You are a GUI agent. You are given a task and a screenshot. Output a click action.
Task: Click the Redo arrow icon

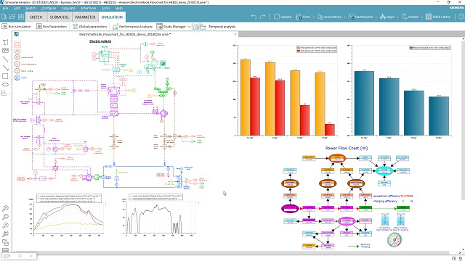pyautogui.click(x=263, y=17)
